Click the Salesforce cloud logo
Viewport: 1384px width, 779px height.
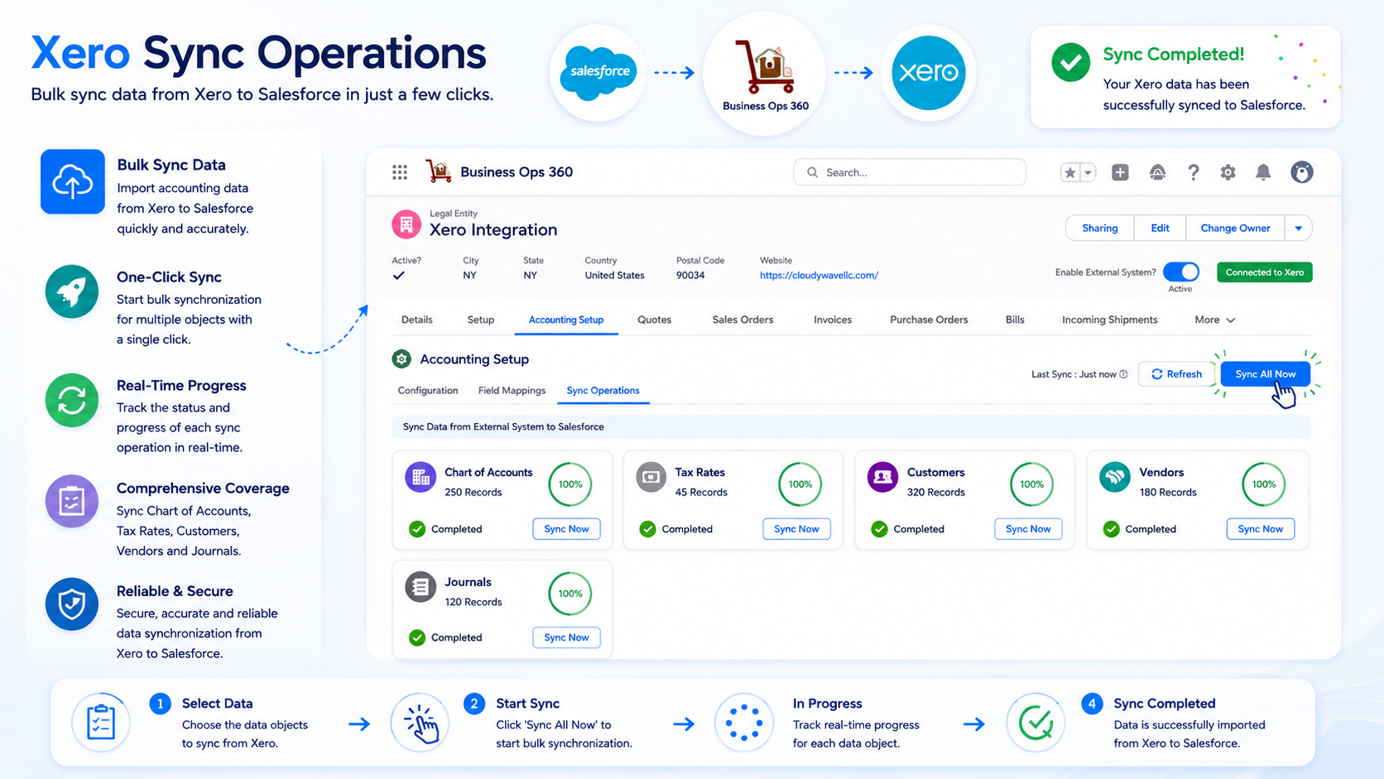(599, 73)
